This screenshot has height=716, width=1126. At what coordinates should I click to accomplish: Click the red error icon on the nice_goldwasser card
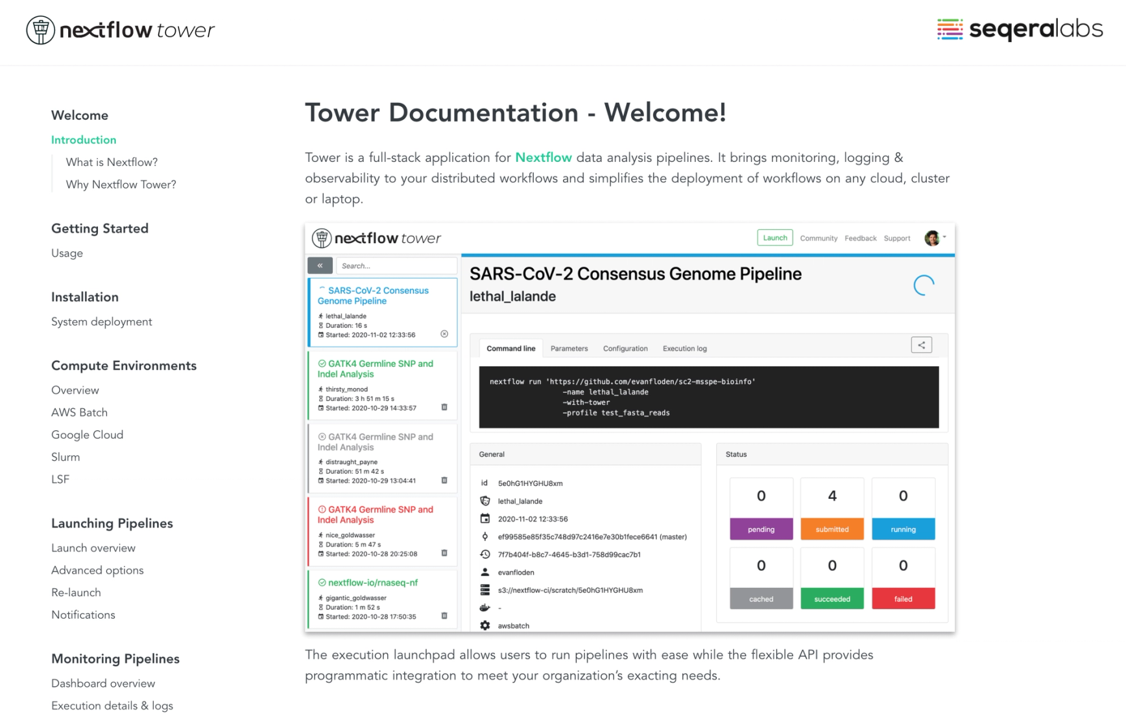(322, 510)
